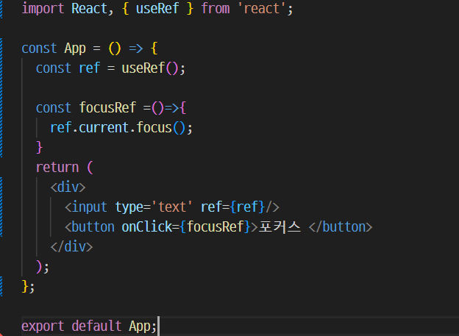Screen dimensions: 459x336
Task: Place cursor after 'App;' on export line
Action: click(x=157, y=326)
